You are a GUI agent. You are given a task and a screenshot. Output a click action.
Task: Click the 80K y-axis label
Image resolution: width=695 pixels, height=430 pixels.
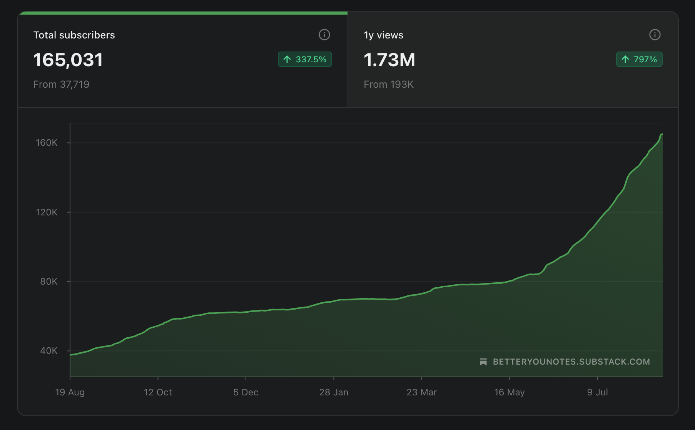49,282
